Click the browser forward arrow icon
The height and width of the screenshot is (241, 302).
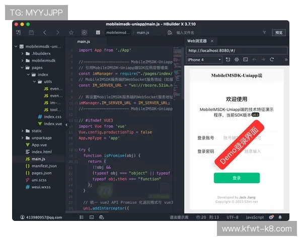pos(263,59)
